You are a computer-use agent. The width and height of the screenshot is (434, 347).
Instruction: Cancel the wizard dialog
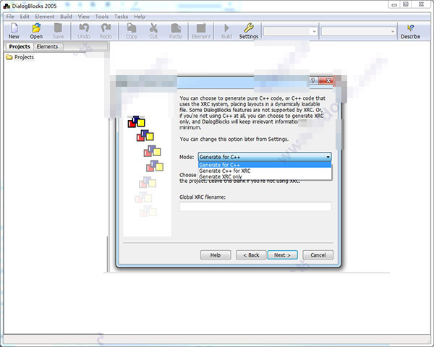coord(318,255)
